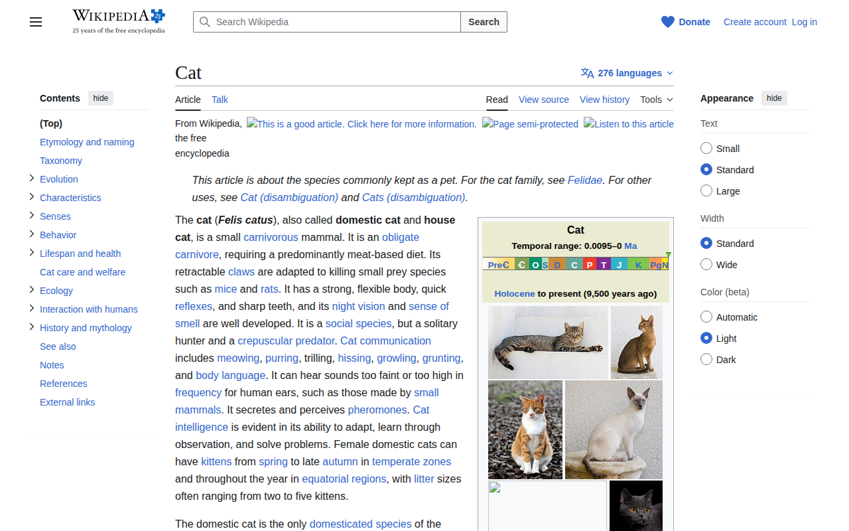The height and width of the screenshot is (531, 849).
Task: Open the View history tab
Action: 604,100
